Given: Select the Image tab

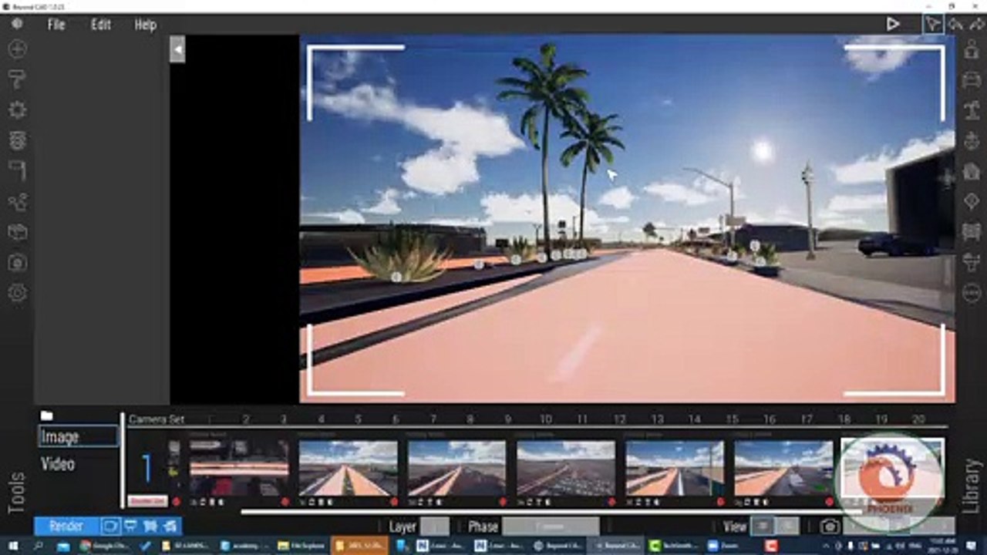Looking at the screenshot, I should tap(79, 437).
